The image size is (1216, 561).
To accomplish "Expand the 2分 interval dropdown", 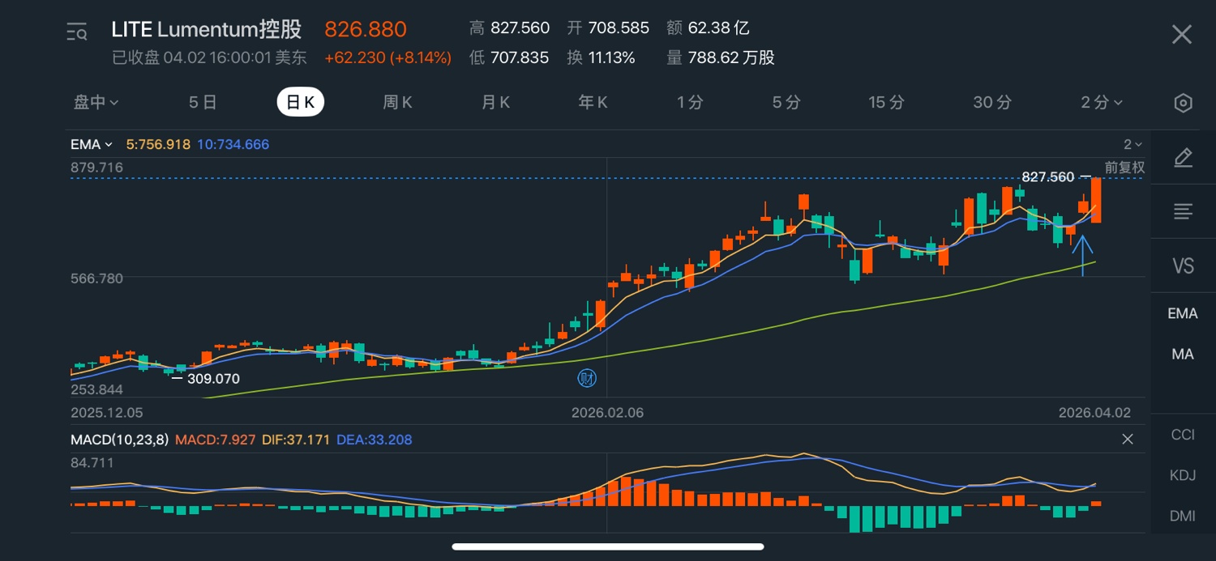I will point(1101,103).
